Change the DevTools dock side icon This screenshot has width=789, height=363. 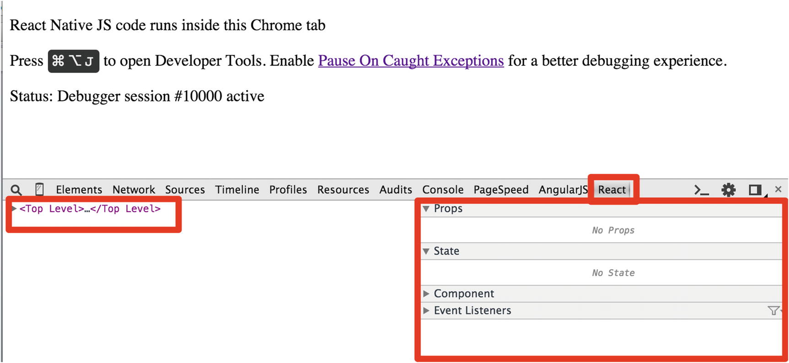755,190
